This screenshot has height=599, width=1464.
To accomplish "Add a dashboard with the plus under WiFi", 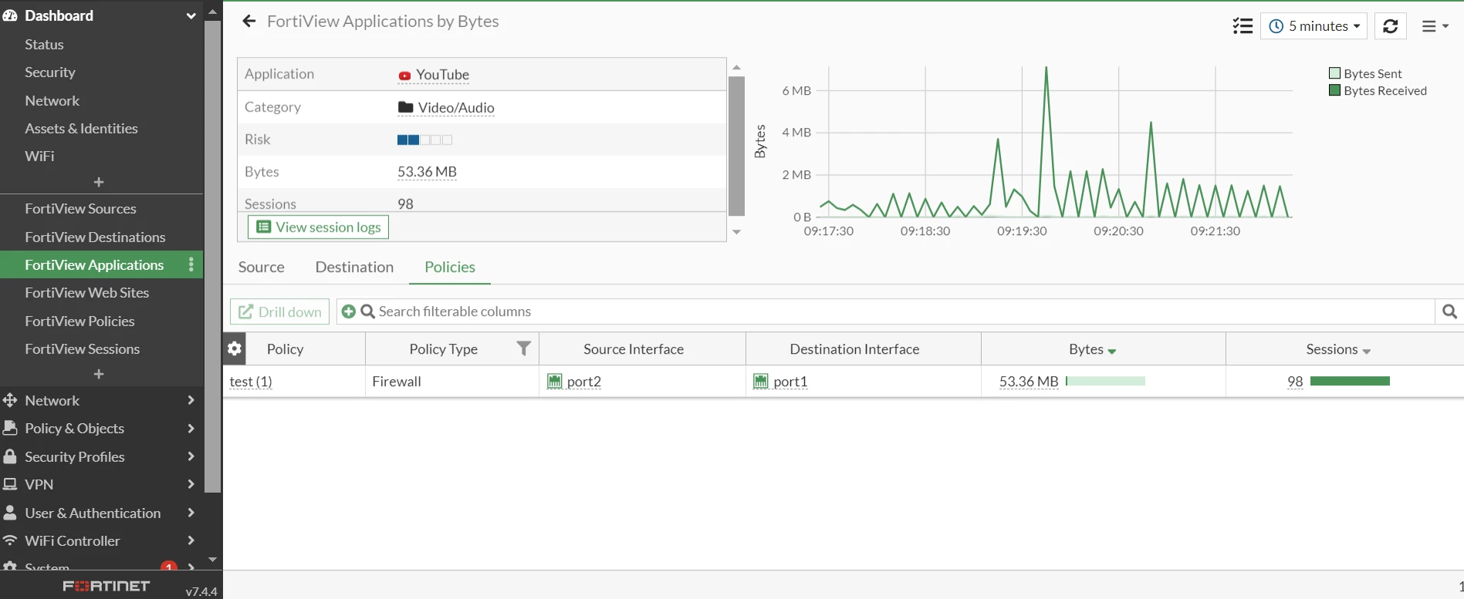I will [99, 182].
